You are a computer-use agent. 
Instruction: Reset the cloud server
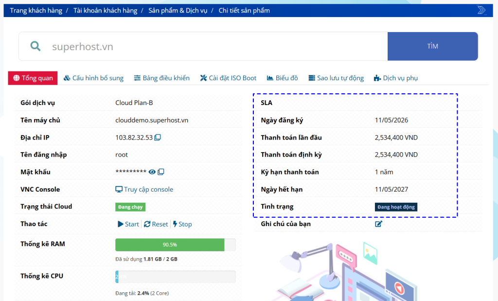click(156, 224)
